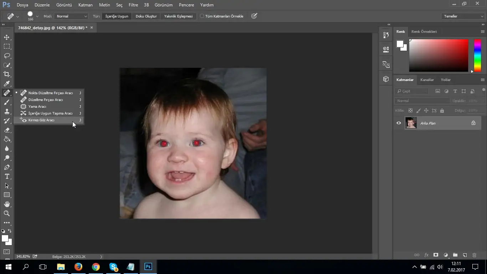Toggle the Arka Plan layer lock
This screenshot has width=487, height=274.
[x=473, y=123]
